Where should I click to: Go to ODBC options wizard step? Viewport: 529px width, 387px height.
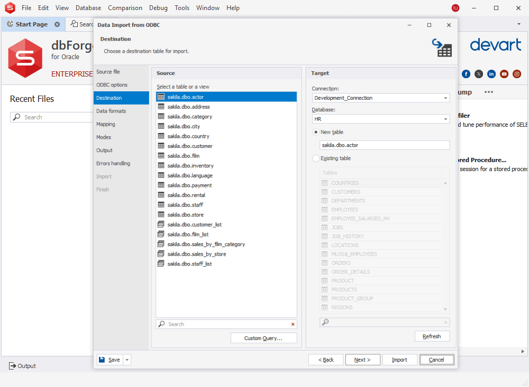coord(121,85)
